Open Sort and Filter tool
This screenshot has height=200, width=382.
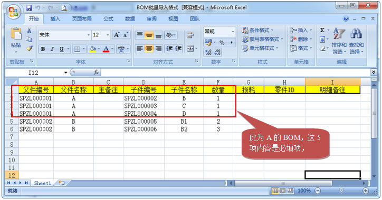click(339, 41)
